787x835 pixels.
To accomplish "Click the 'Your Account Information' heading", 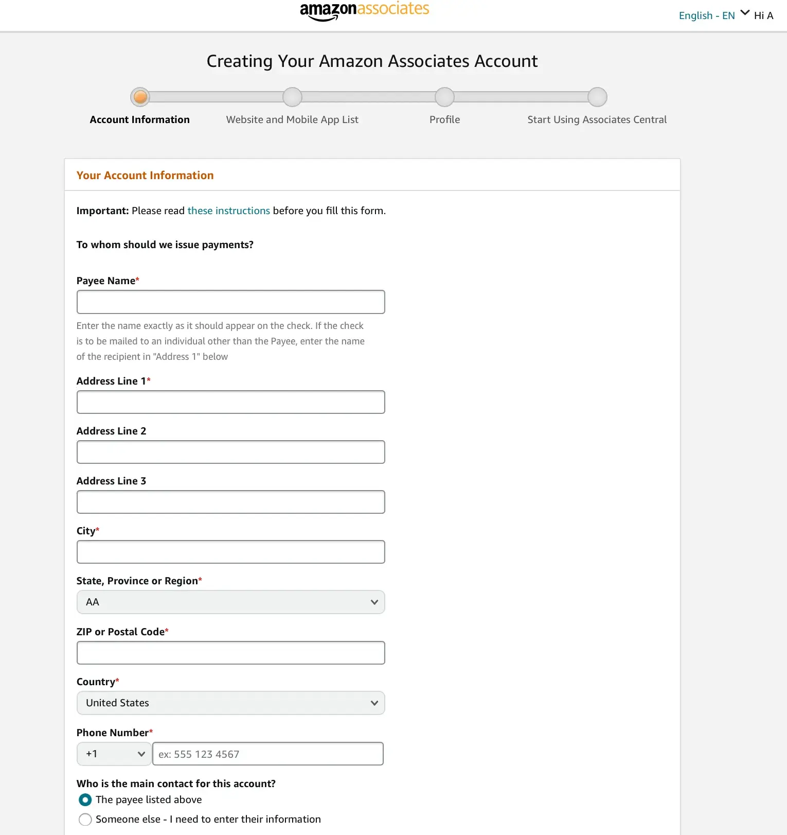I will tap(145, 175).
